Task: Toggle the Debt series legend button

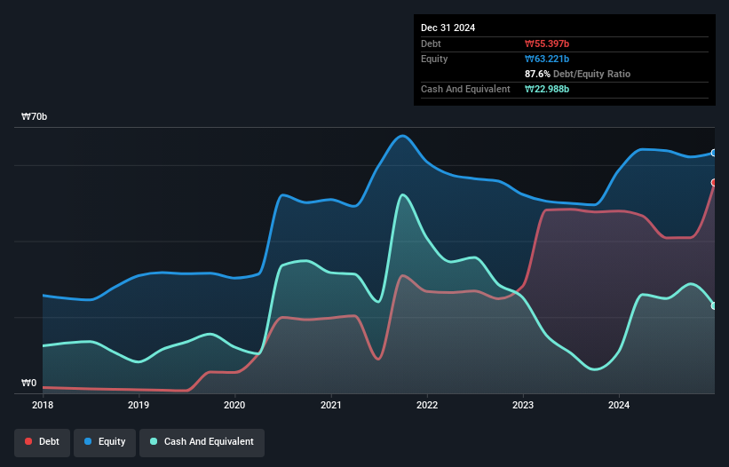Action: pos(43,442)
